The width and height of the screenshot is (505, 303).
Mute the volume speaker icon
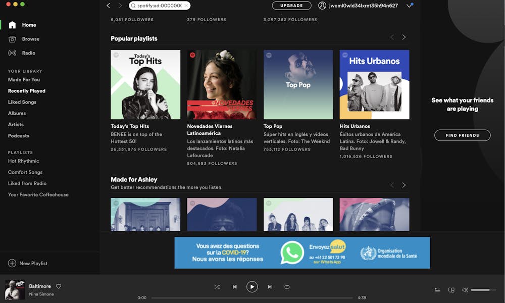pos(465,290)
